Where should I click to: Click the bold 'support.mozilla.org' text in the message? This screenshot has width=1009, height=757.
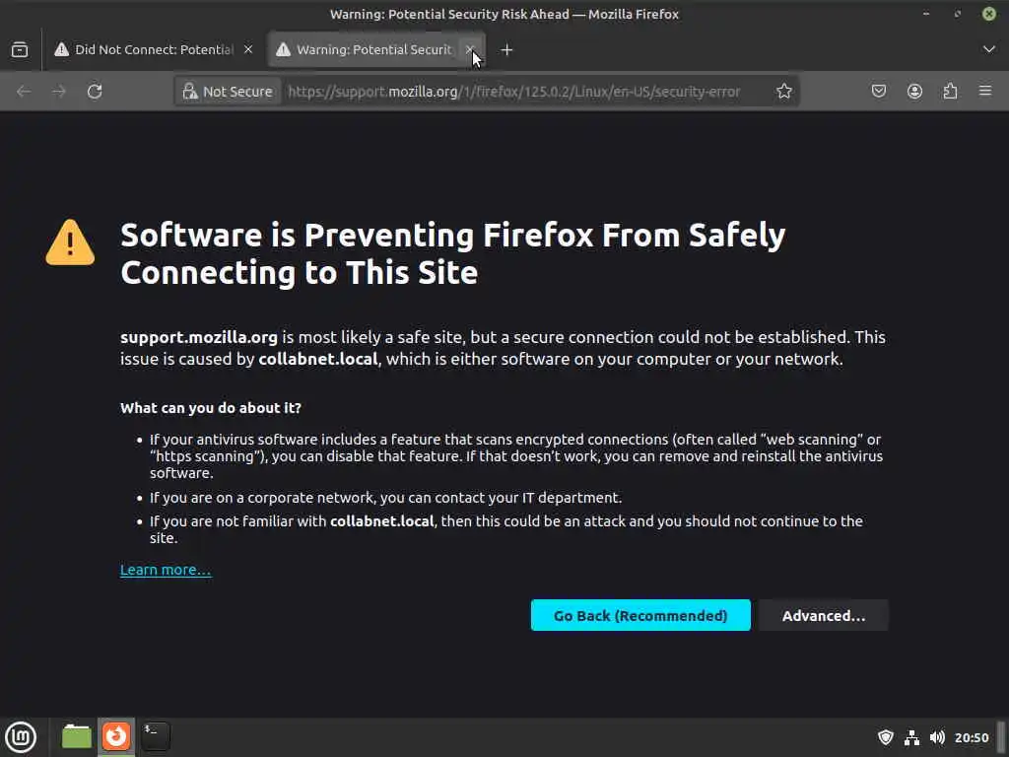(x=199, y=337)
